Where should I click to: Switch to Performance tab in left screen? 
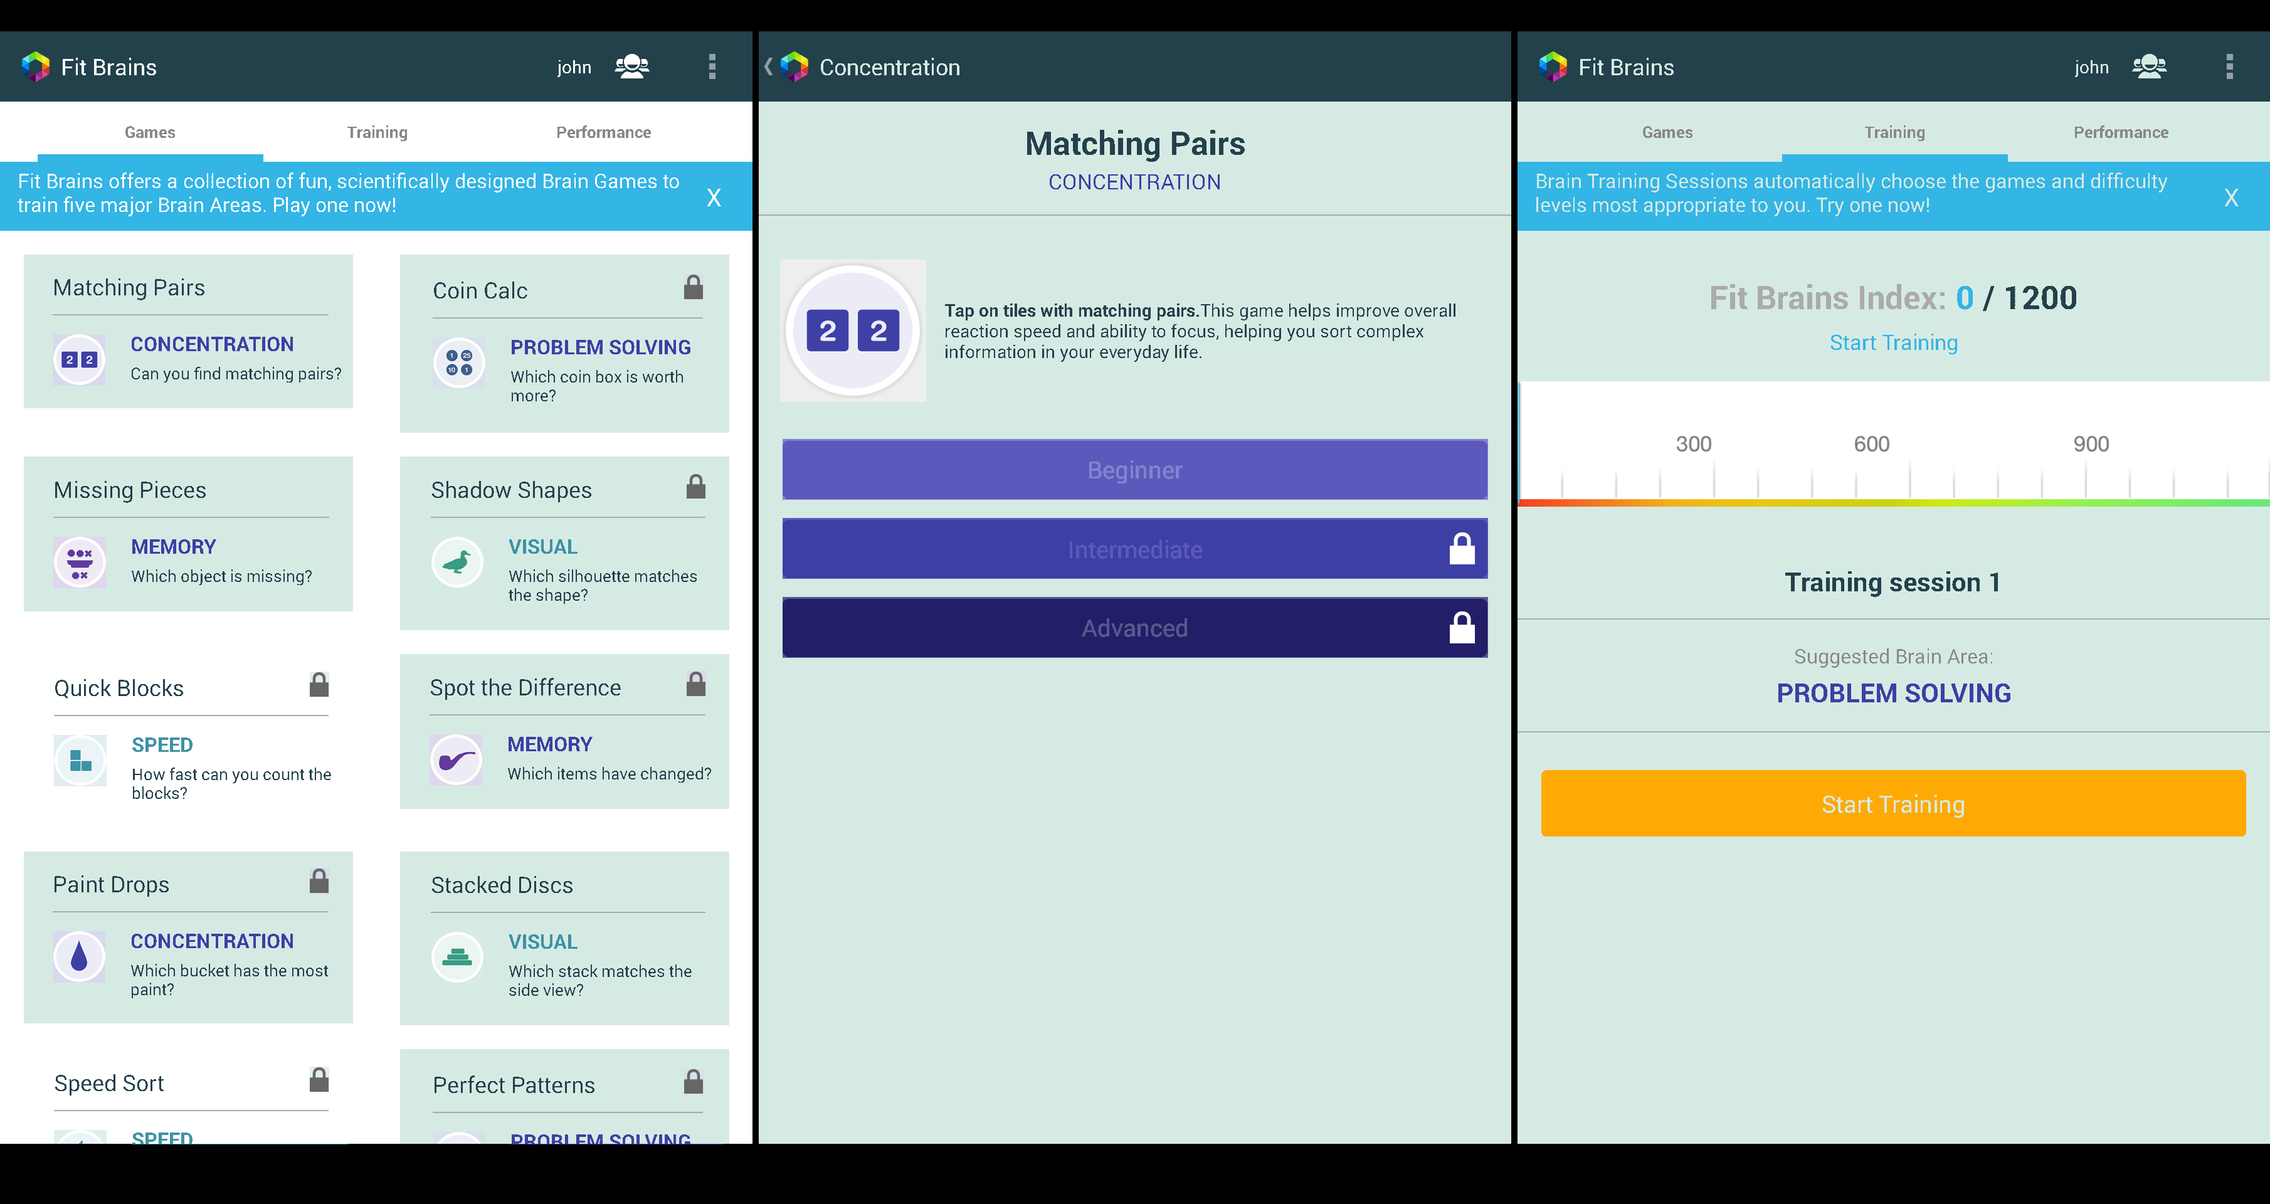[x=604, y=132]
